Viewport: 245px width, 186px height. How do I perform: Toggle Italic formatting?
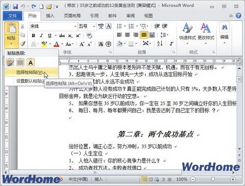click(x=42, y=35)
